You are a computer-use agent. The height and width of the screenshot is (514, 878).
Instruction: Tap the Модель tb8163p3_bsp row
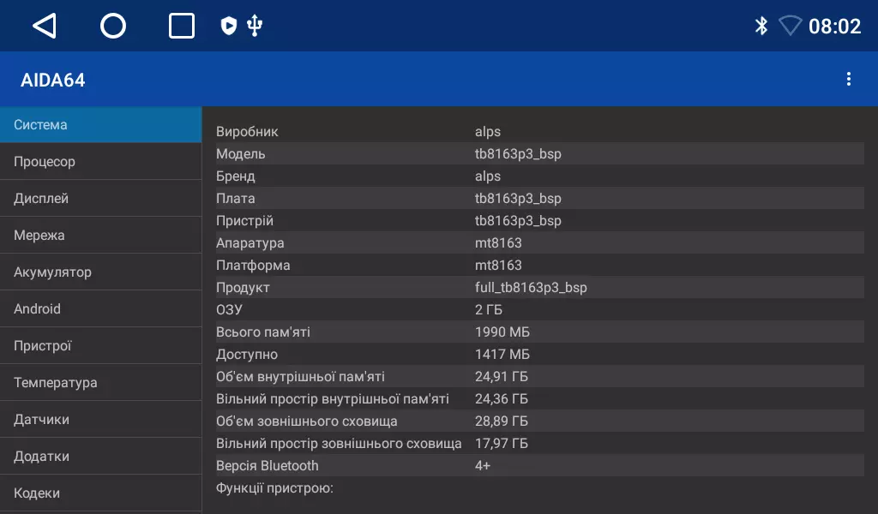point(538,154)
